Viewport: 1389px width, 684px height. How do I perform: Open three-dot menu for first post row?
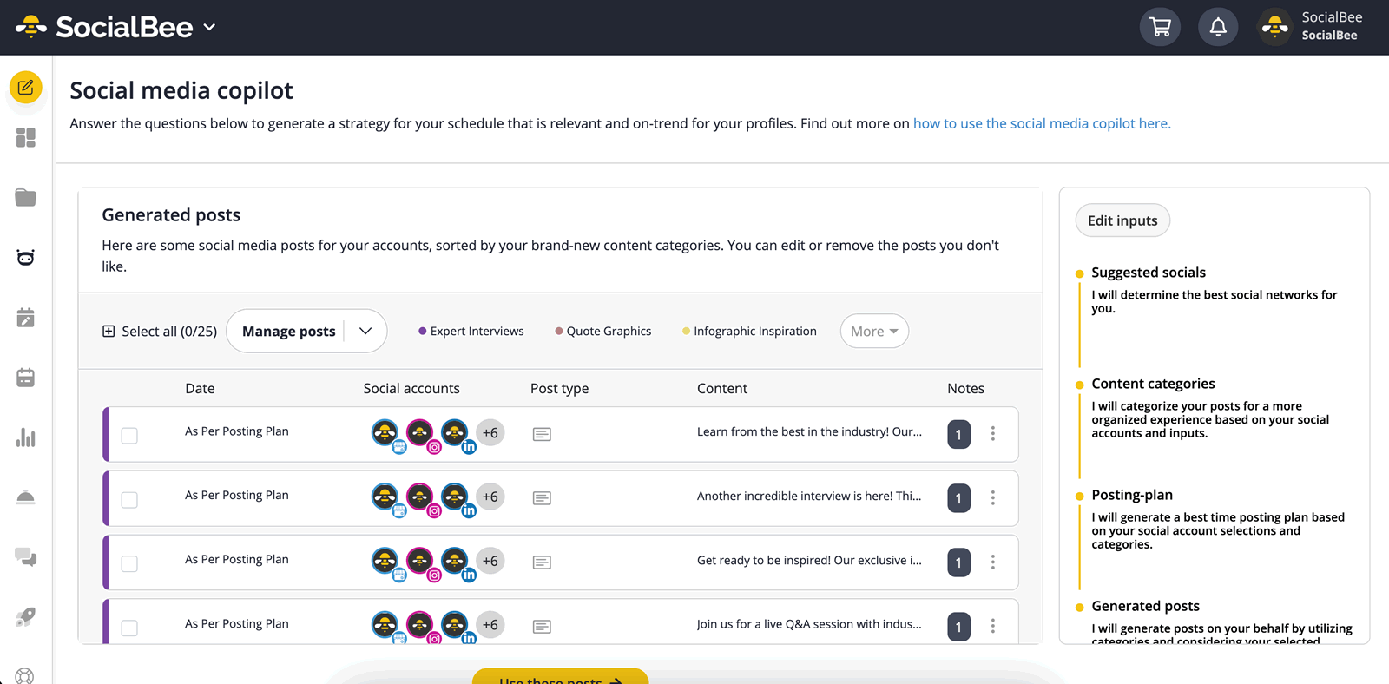[993, 433]
